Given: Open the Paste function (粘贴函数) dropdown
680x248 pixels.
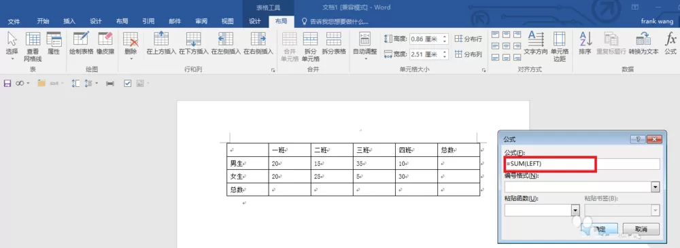Looking at the screenshot, I should [575, 210].
